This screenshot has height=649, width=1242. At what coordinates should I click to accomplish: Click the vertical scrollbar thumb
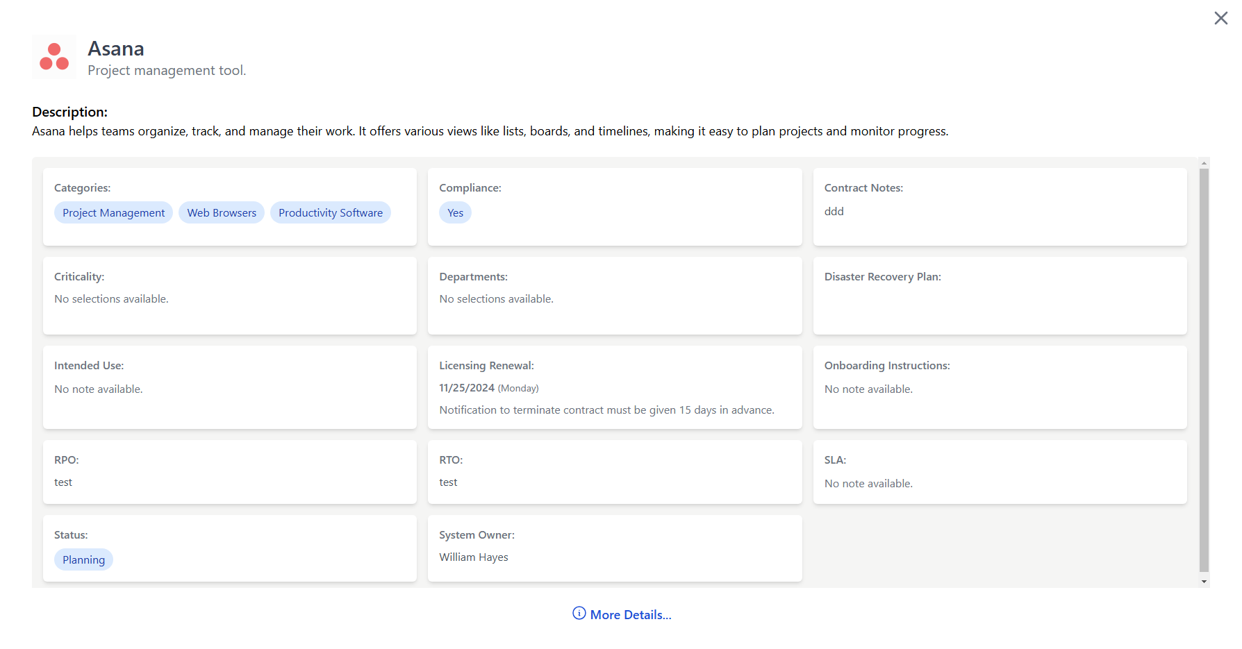tap(1204, 368)
